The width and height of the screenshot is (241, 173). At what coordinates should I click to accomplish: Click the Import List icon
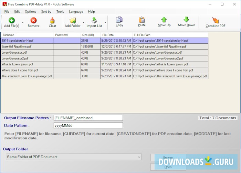[x=94, y=20]
